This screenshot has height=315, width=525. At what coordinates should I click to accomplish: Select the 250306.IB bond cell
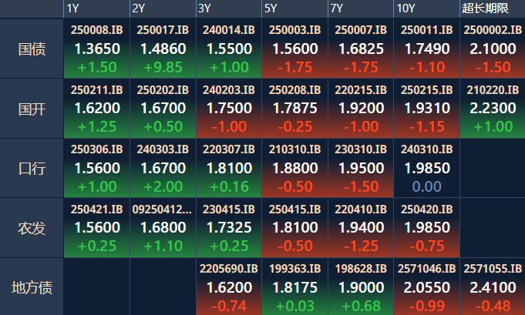tap(96, 168)
